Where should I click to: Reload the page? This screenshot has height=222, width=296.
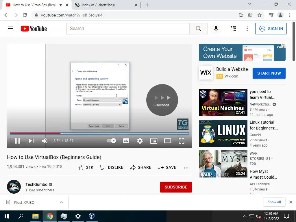tap(25, 15)
